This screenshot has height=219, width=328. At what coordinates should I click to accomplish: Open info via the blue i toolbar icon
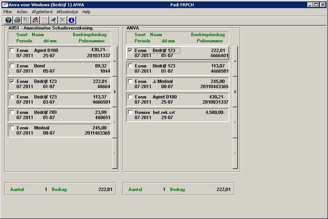click(72, 20)
